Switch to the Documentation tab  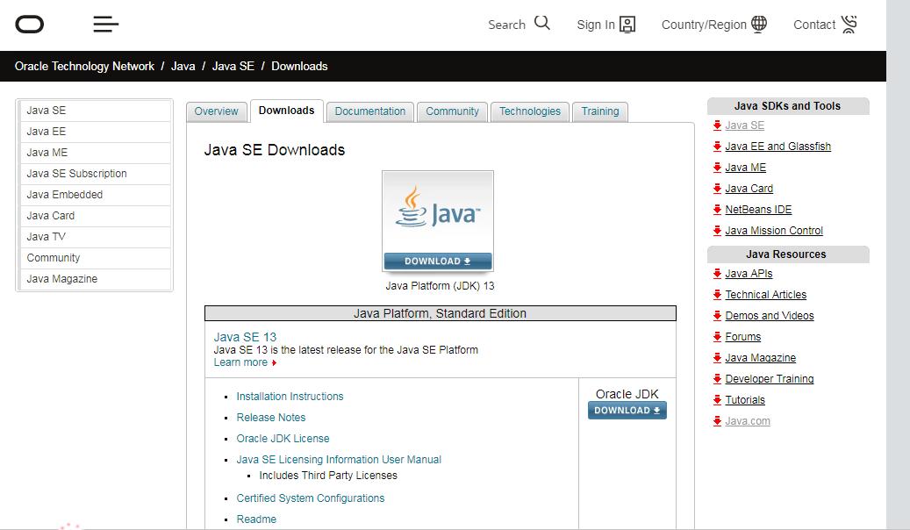[369, 111]
